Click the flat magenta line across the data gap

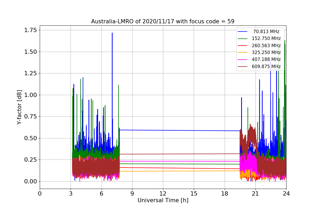[x=180, y=161]
